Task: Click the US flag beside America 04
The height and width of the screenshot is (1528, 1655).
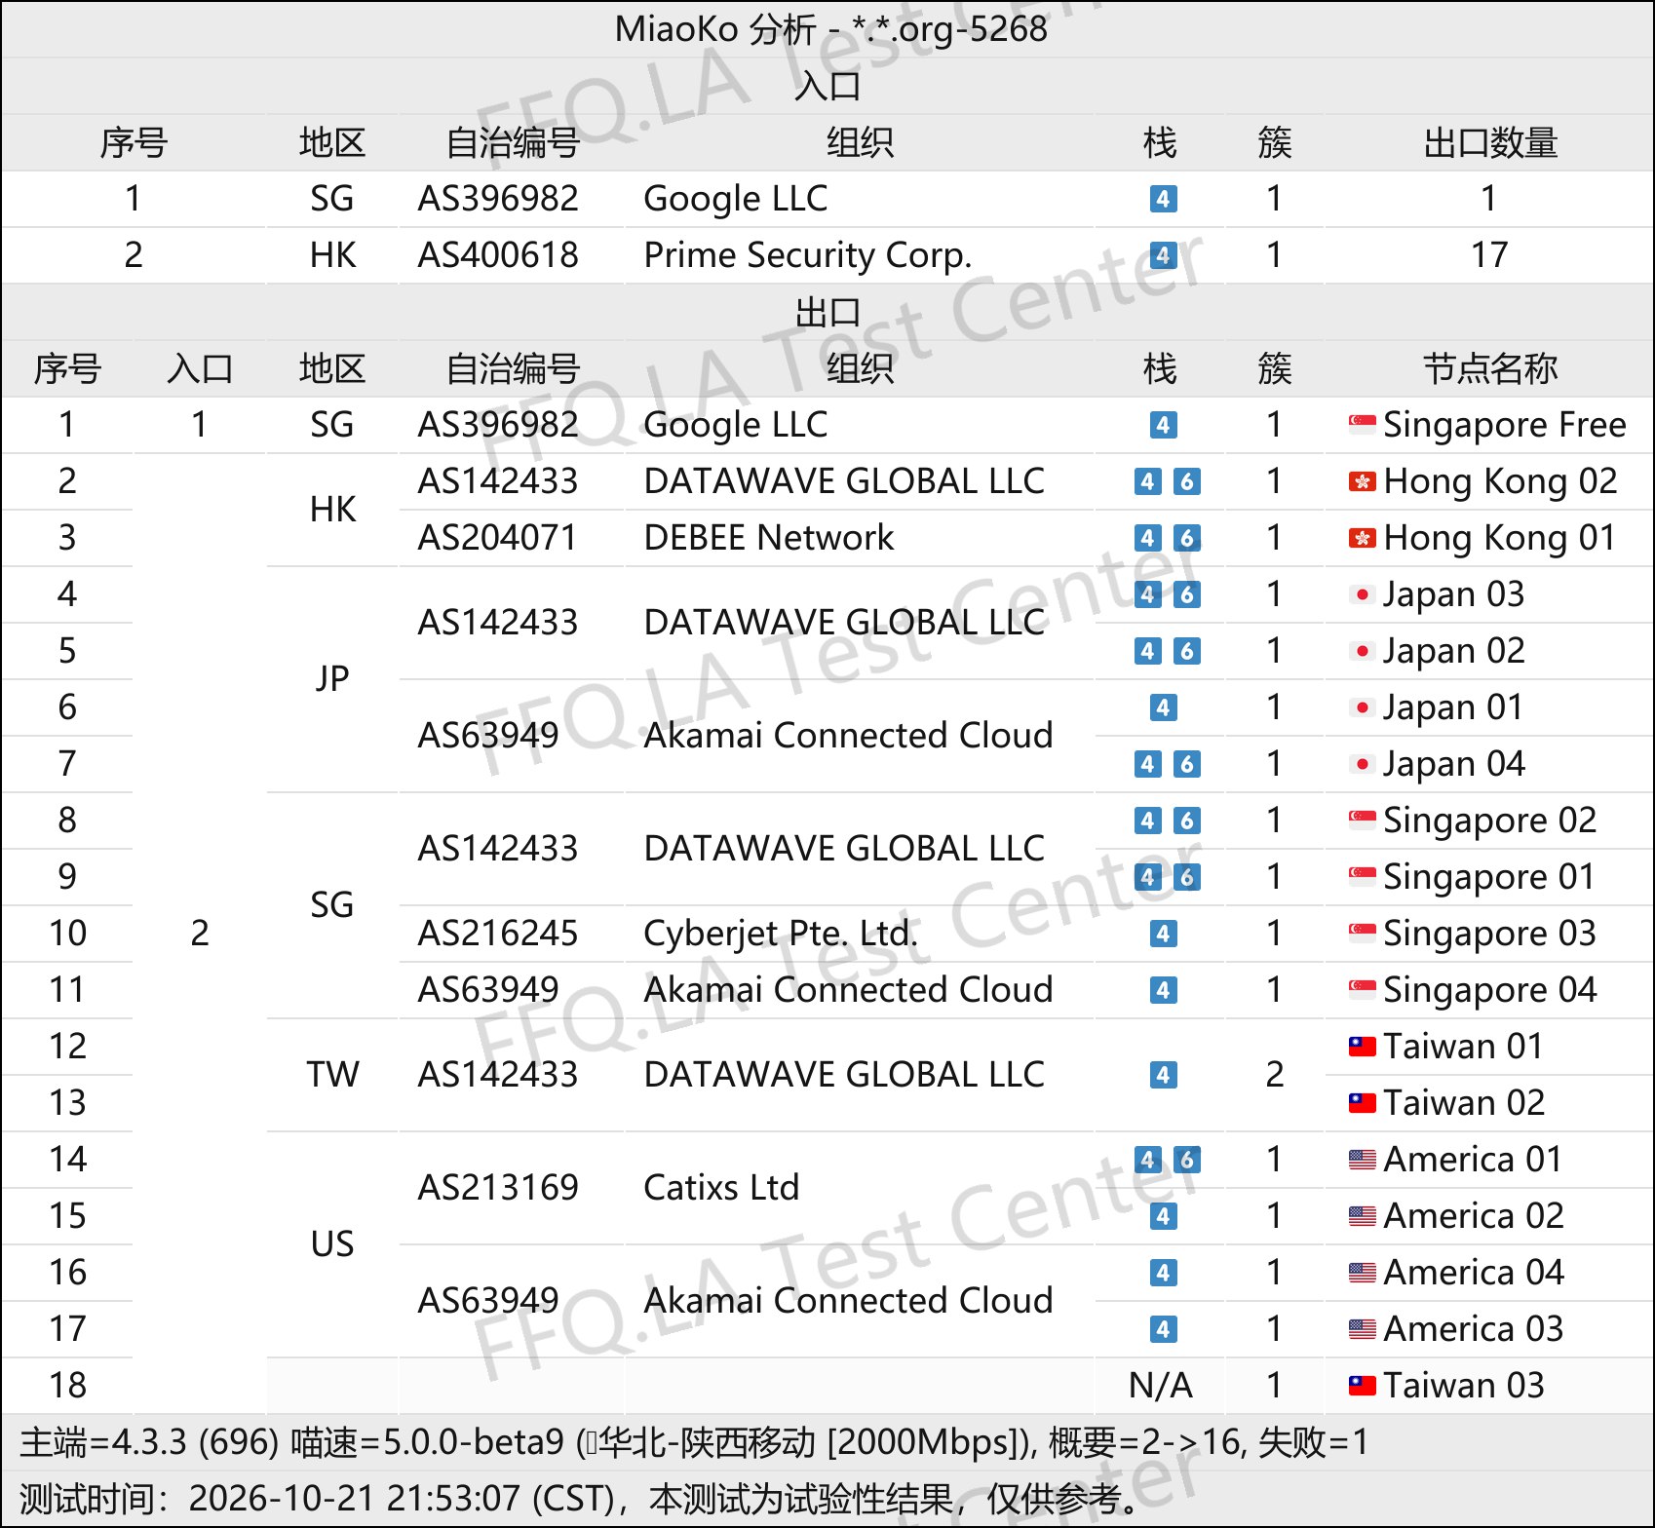Action: 1362,1273
